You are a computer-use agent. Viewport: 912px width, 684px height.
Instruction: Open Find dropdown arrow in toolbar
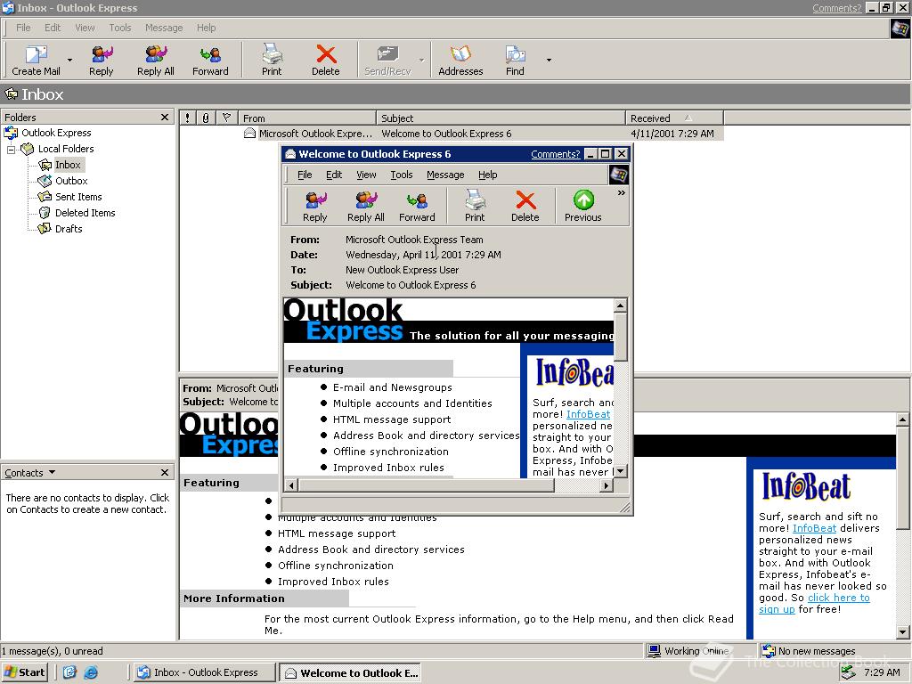click(549, 61)
